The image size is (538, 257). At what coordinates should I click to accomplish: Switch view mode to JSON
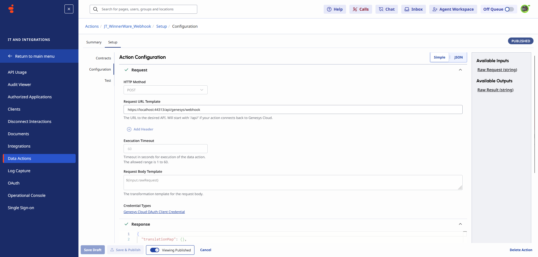click(x=458, y=57)
